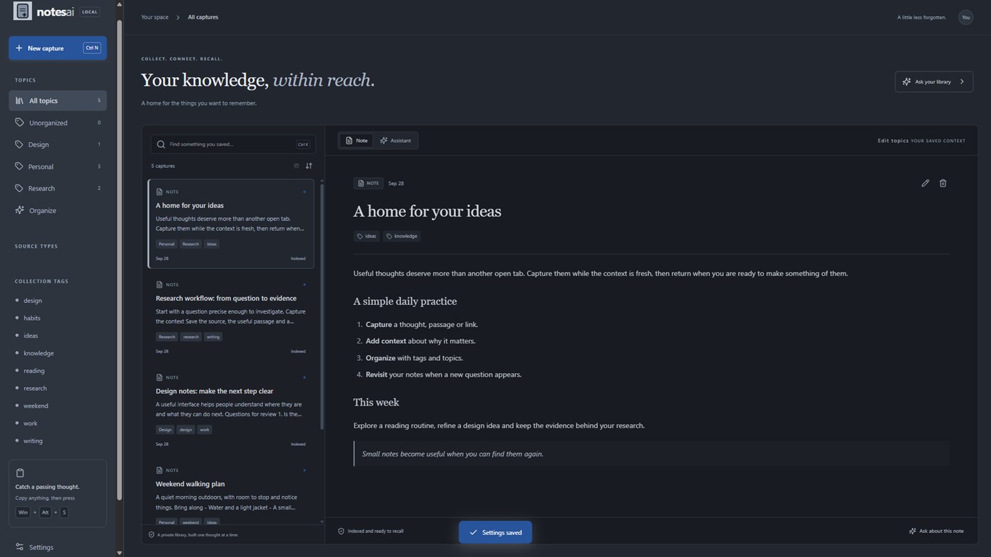Click the captures list vertical scrollbar
The image size is (991, 557).
click(322, 306)
